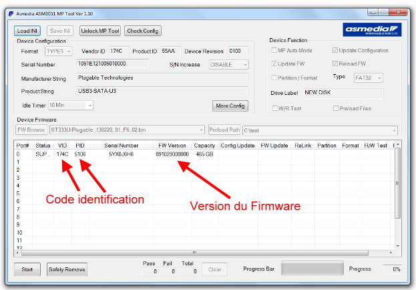Viewport: 416px width, 290px height.
Task: Open More Config settings
Action: point(230,106)
